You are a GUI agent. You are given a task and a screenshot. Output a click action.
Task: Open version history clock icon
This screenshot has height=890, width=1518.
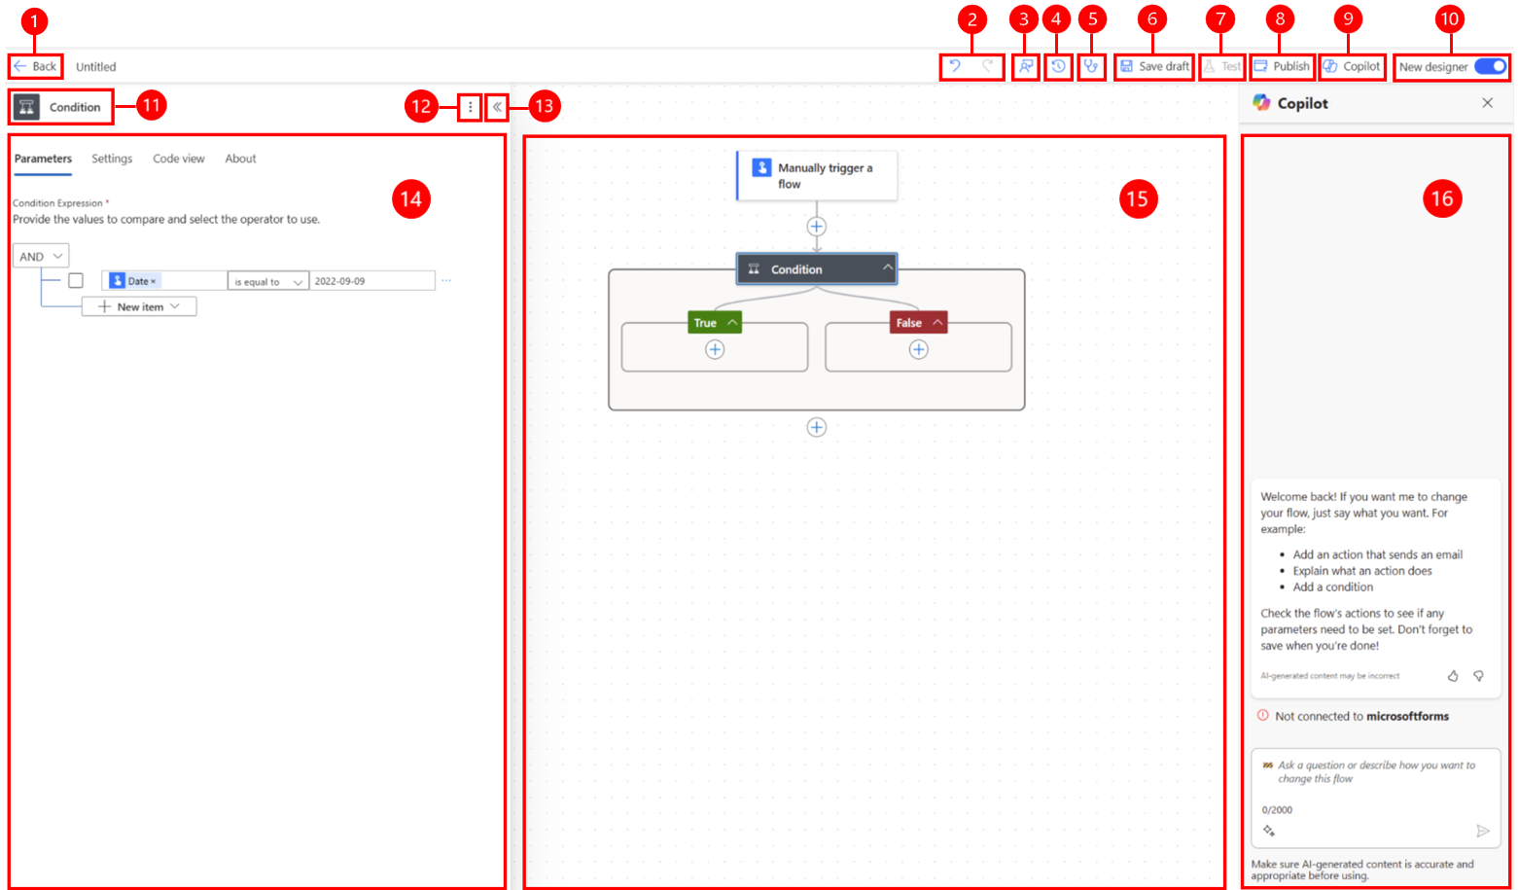pos(1058,66)
